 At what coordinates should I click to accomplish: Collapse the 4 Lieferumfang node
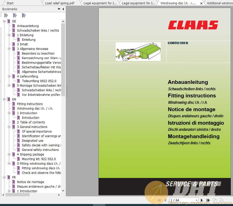point(9,76)
